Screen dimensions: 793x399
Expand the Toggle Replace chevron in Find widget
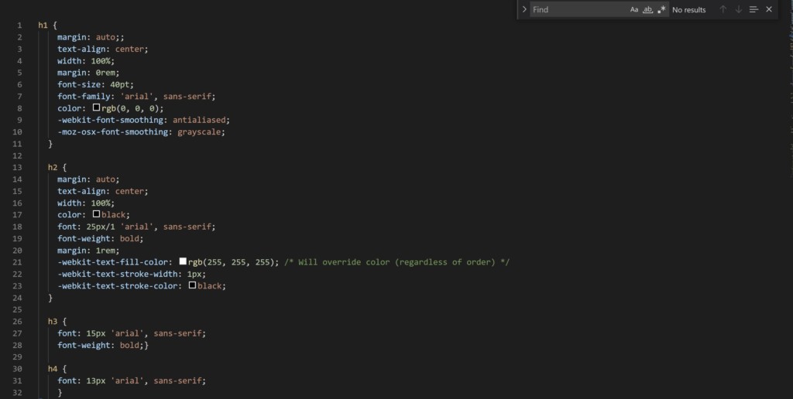pos(524,9)
